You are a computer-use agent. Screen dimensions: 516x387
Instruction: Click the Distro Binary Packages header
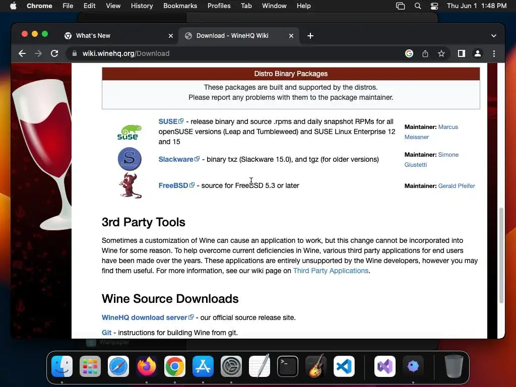(x=291, y=74)
